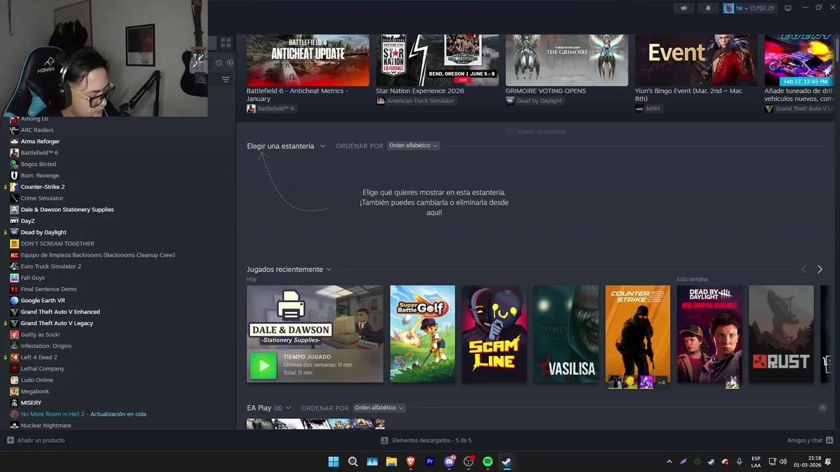Click the Steam taskbar icon
The height and width of the screenshot is (472, 840).
point(507,462)
